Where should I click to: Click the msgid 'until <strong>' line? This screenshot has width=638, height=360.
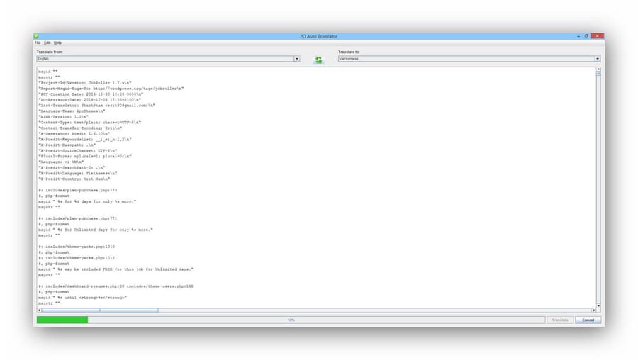coord(83,298)
